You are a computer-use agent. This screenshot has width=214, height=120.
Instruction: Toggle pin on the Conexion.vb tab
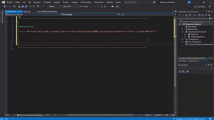[x=18, y=12]
